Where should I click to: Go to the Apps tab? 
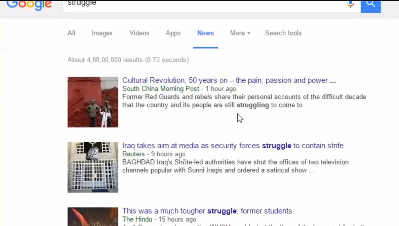[173, 33]
